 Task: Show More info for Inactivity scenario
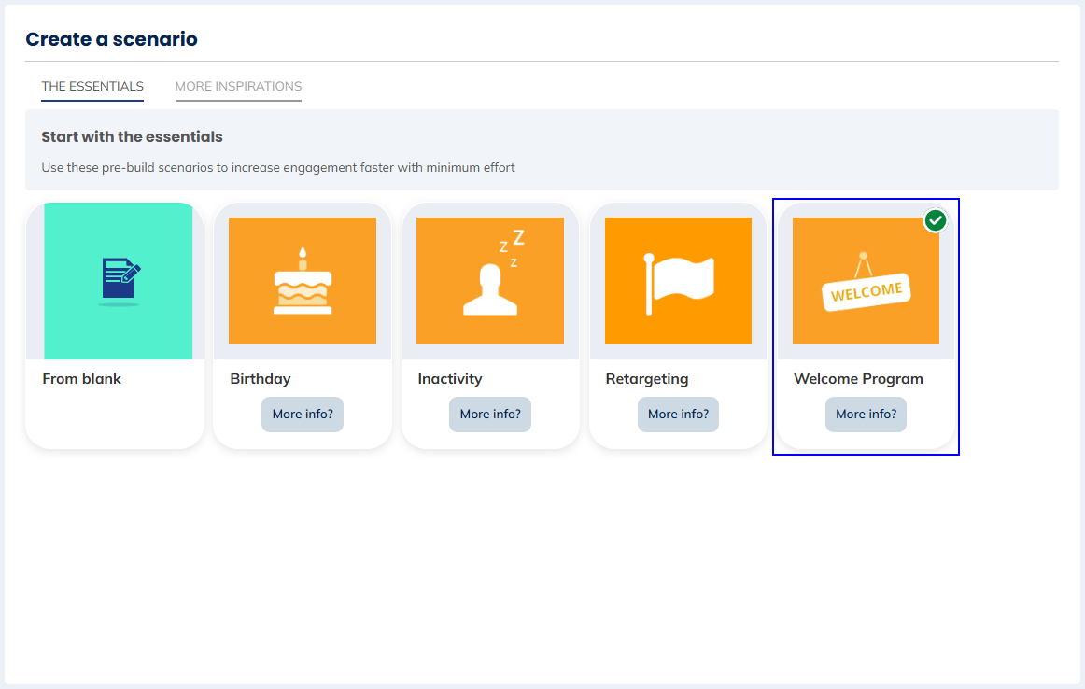(490, 415)
